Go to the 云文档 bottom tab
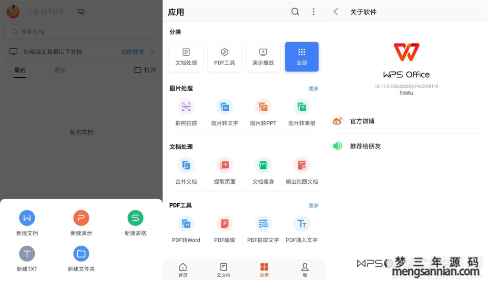Image resolution: width=488 pixels, height=281 pixels. [x=224, y=270]
